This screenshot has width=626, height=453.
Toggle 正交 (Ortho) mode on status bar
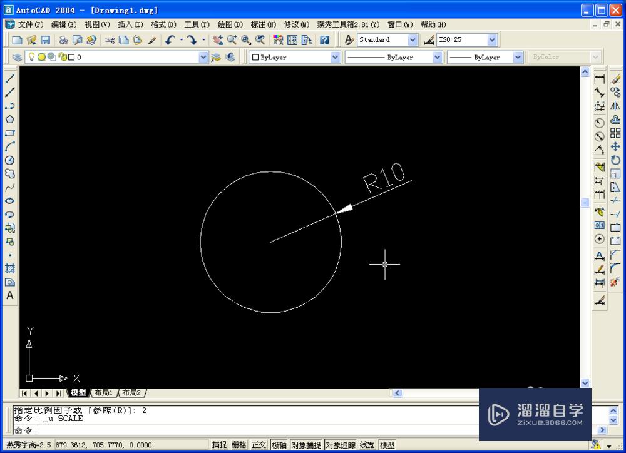pos(259,444)
